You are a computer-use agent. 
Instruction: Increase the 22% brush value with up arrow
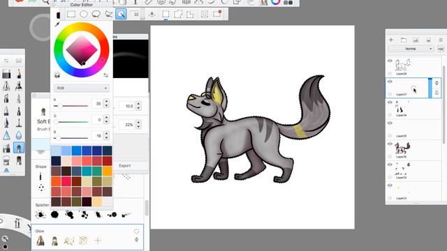138,123
